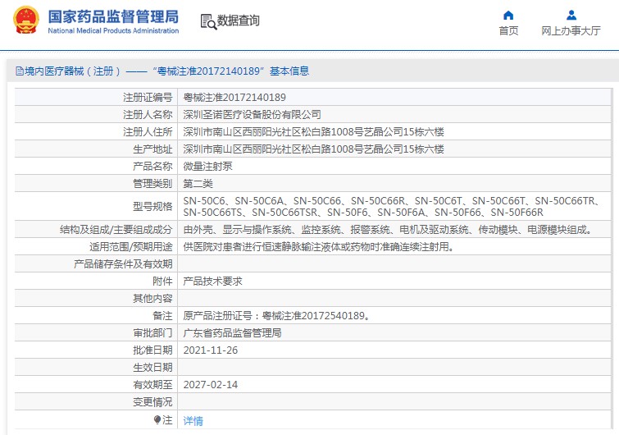
Task: Click the national emblem logo
Action: (x=26, y=20)
